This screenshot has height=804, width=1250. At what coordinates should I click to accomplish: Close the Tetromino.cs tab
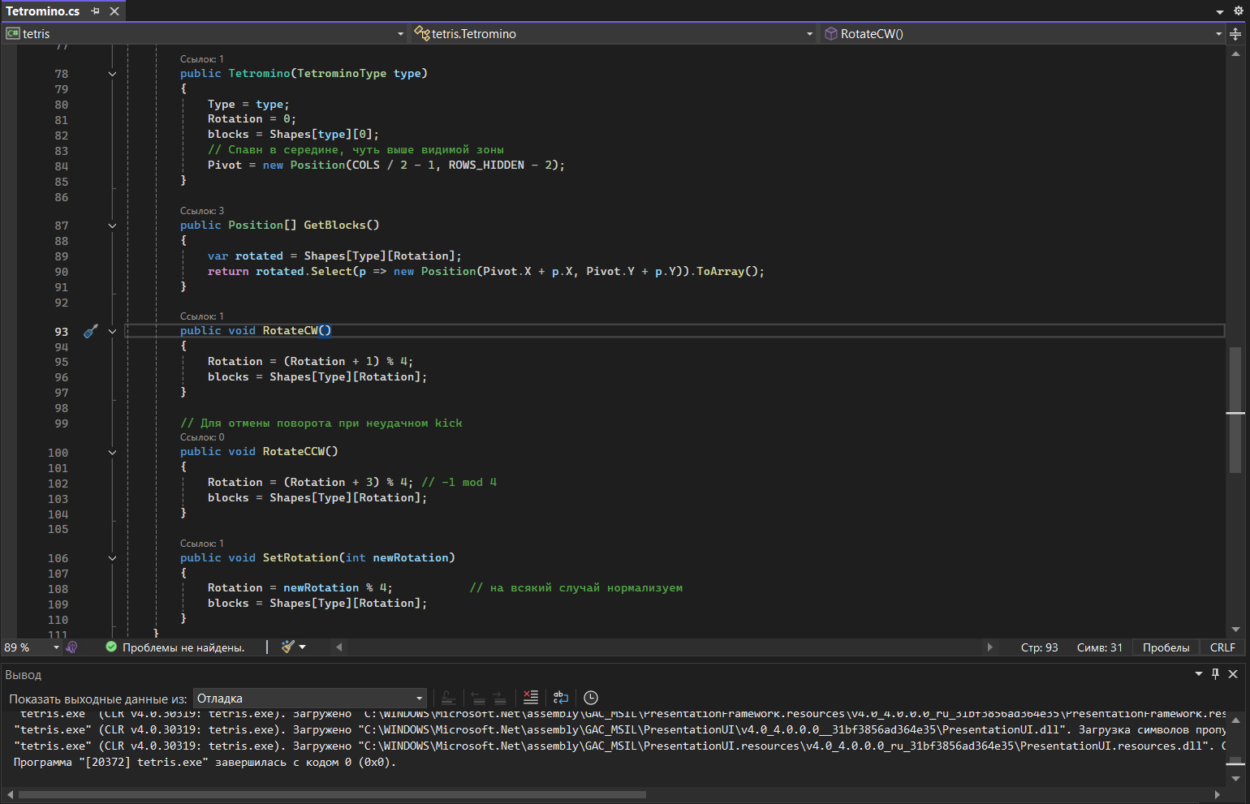point(114,11)
